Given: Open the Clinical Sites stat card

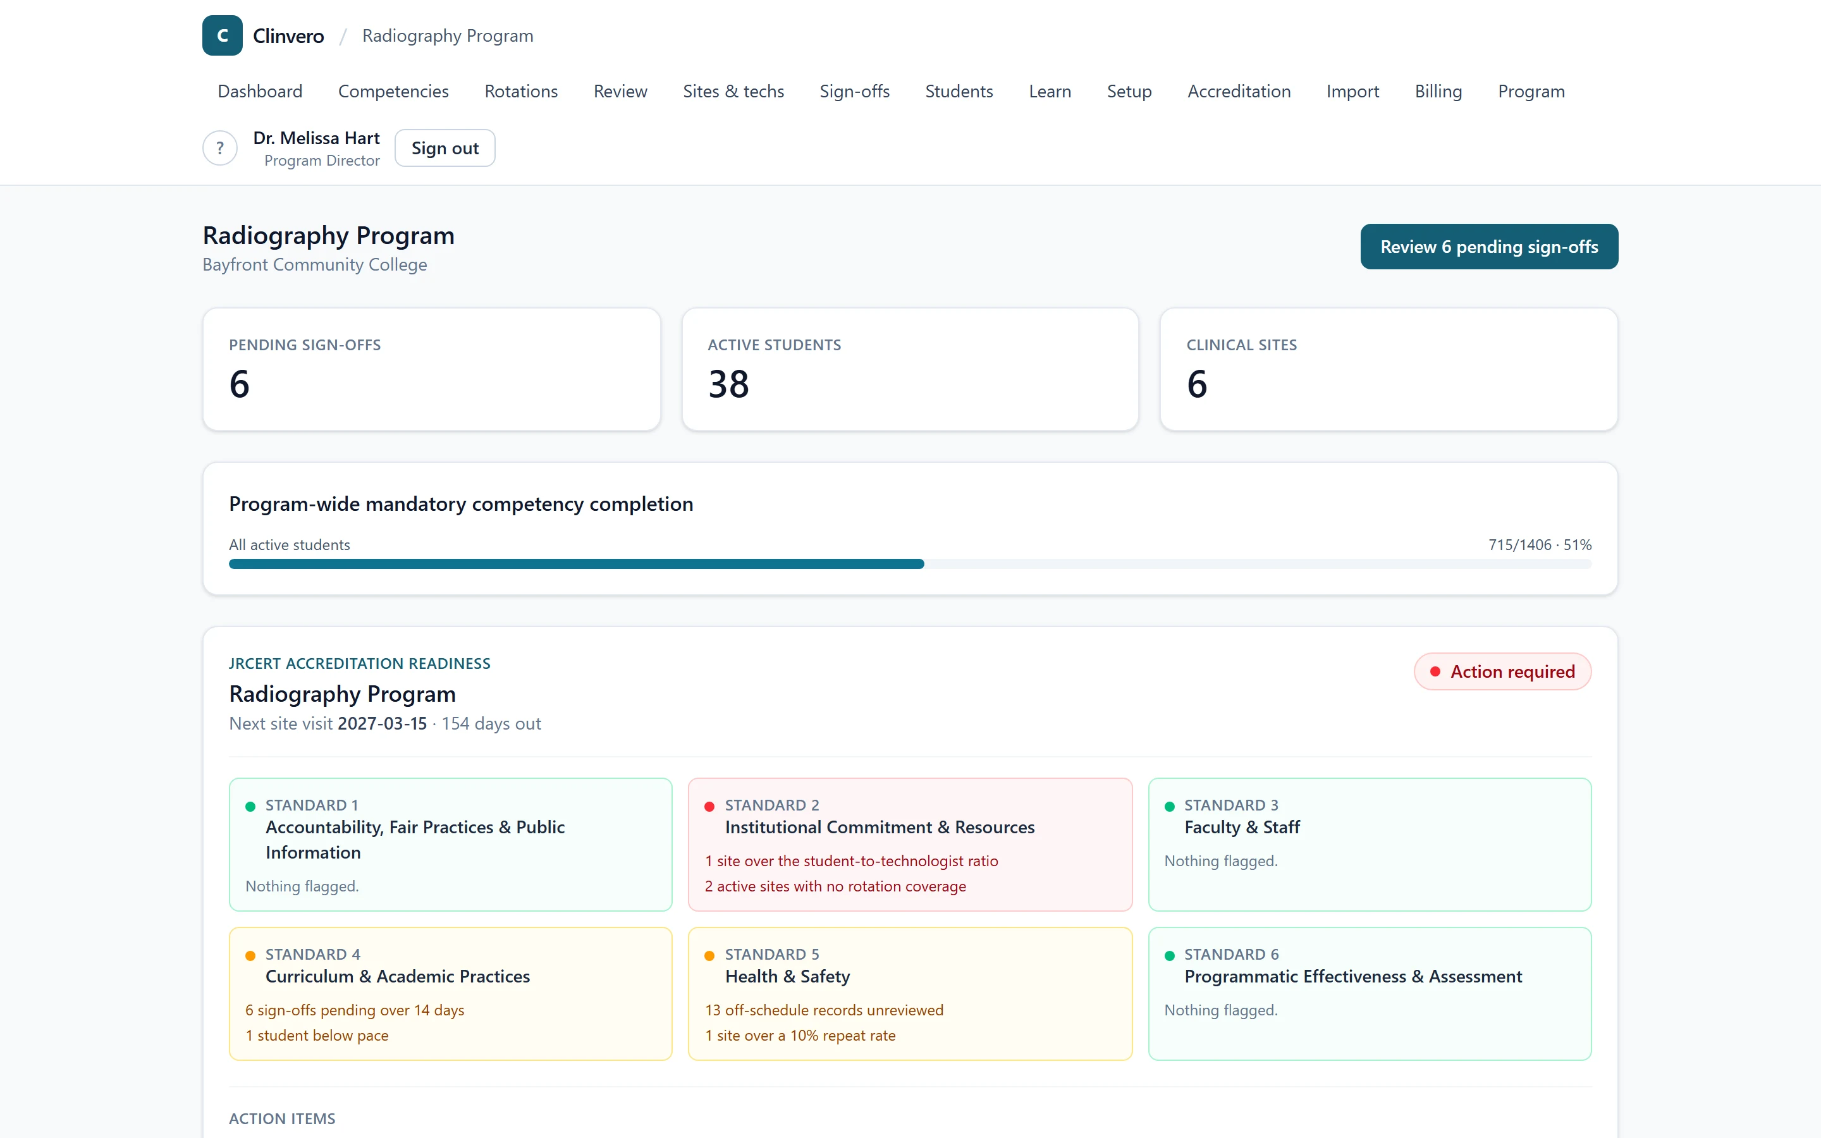Looking at the screenshot, I should click(1389, 370).
